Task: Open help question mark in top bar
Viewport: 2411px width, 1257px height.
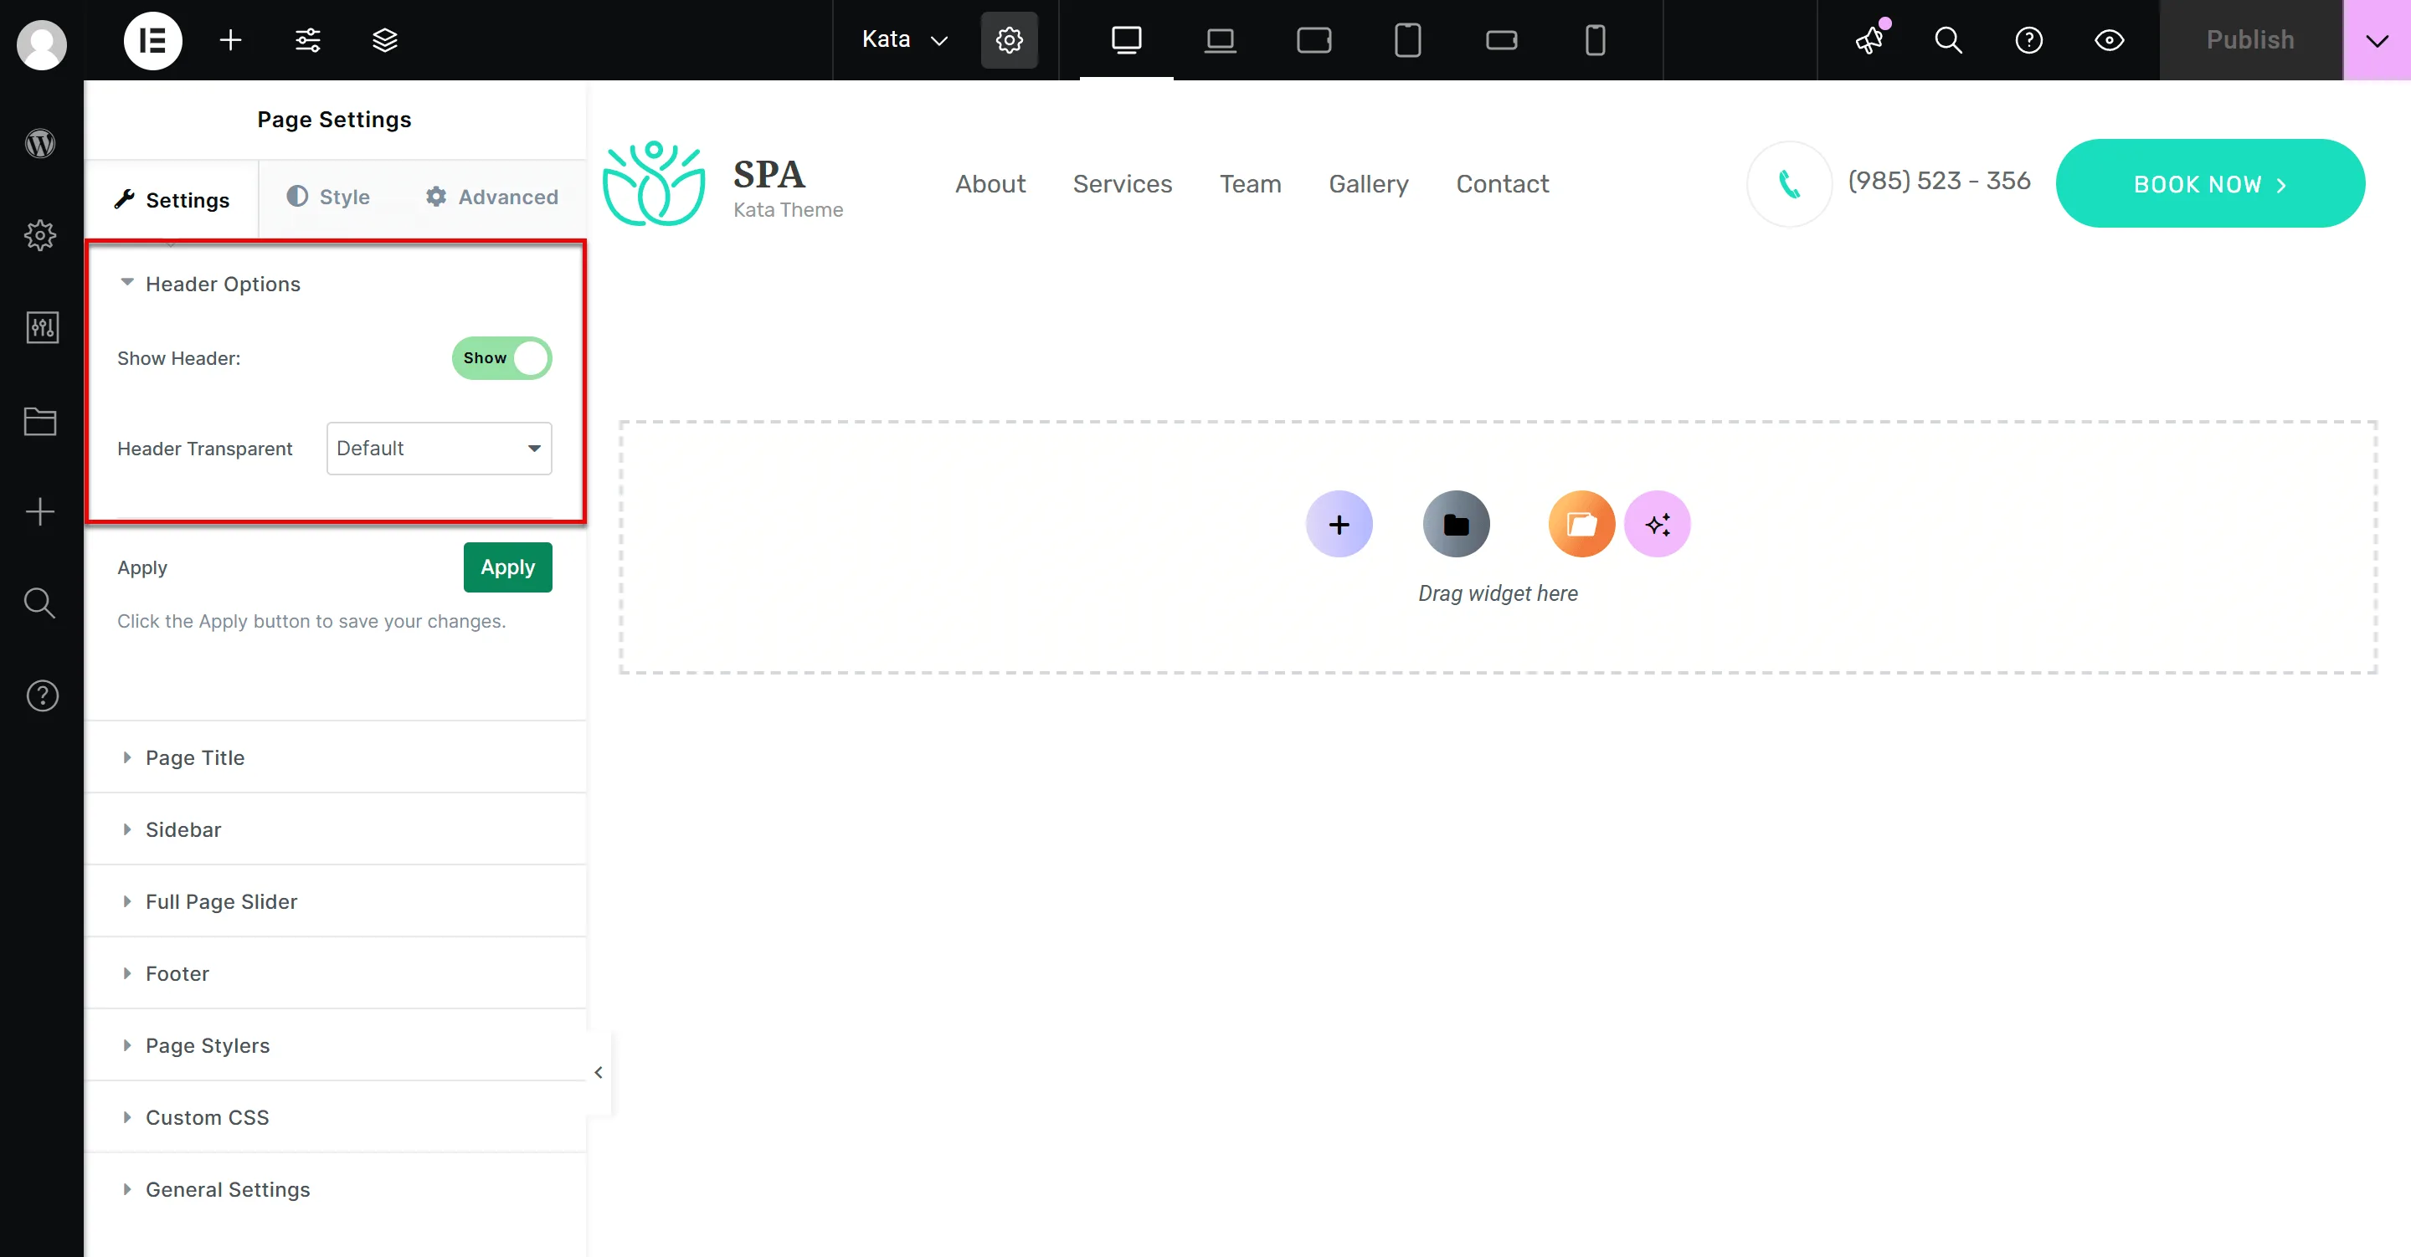Action: (x=2028, y=40)
